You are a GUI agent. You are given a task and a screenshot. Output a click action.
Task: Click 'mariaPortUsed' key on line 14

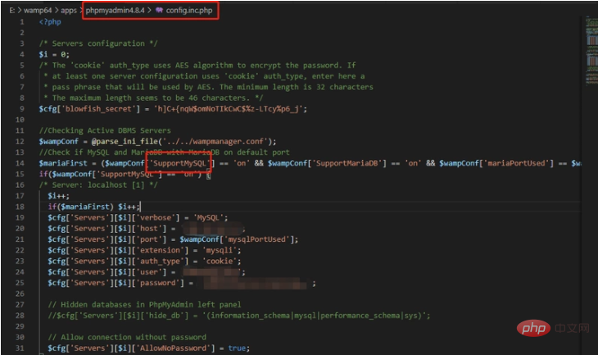pyautogui.click(x=516, y=163)
